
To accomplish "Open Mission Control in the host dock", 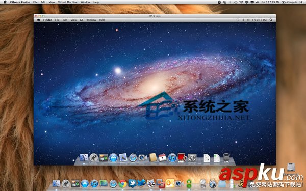I will pyautogui.click(x=75, y=183).
